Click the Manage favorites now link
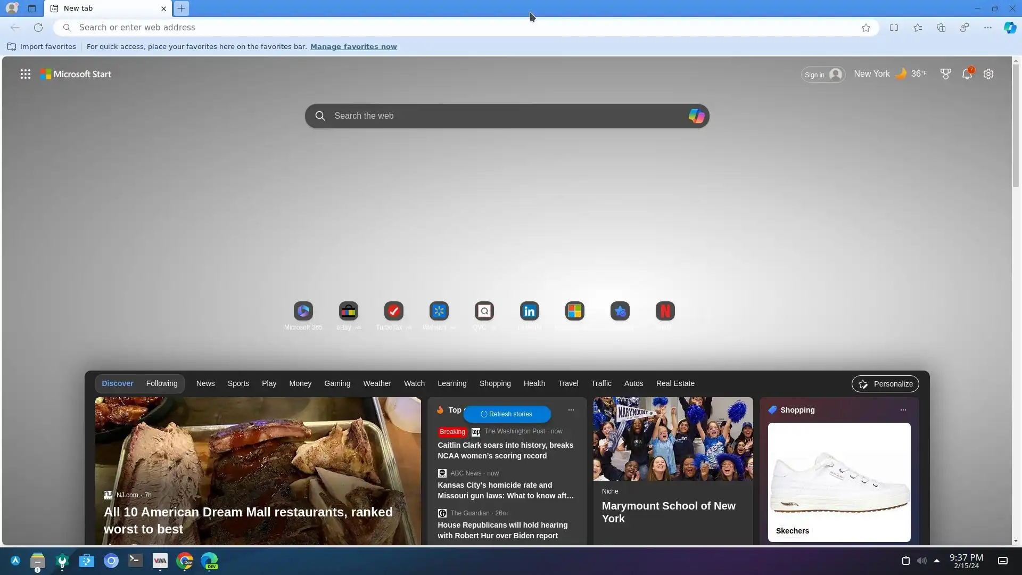1022x575 pixels. 353,47
